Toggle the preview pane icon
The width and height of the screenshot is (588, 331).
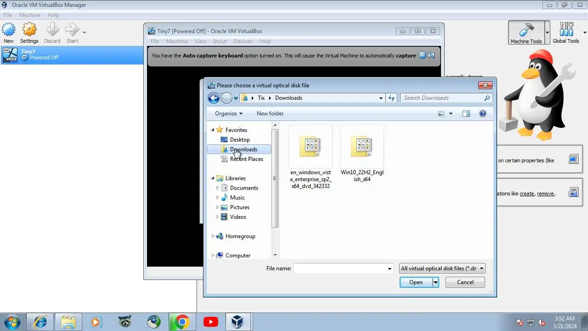coord(466,114)
